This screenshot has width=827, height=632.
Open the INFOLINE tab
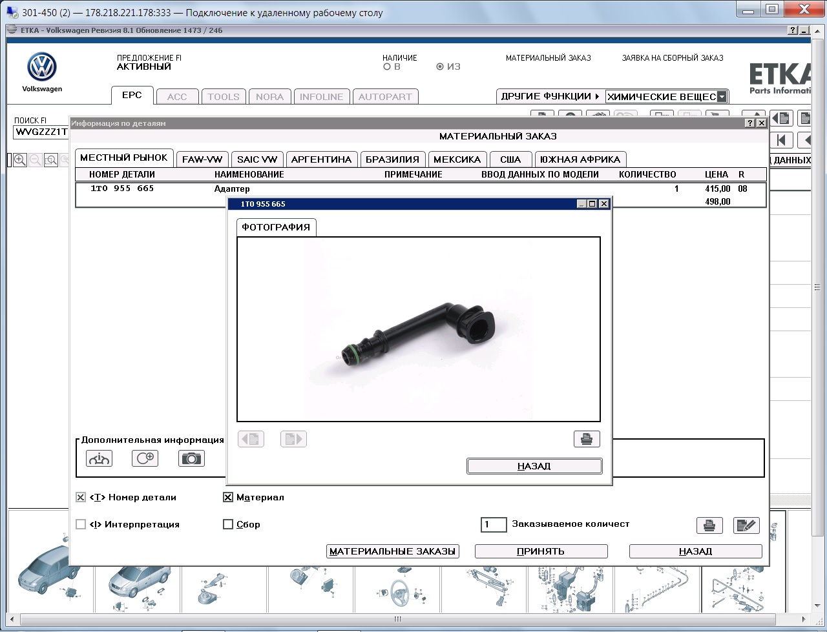click(x=322, y=97)
